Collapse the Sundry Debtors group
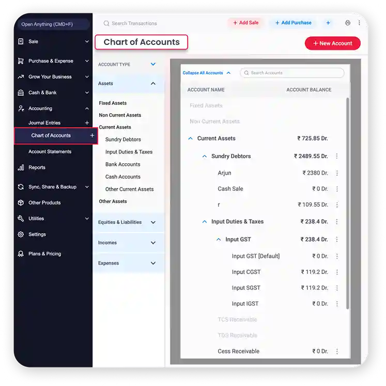This screenshot has width=386, height=386. point(204,156)
